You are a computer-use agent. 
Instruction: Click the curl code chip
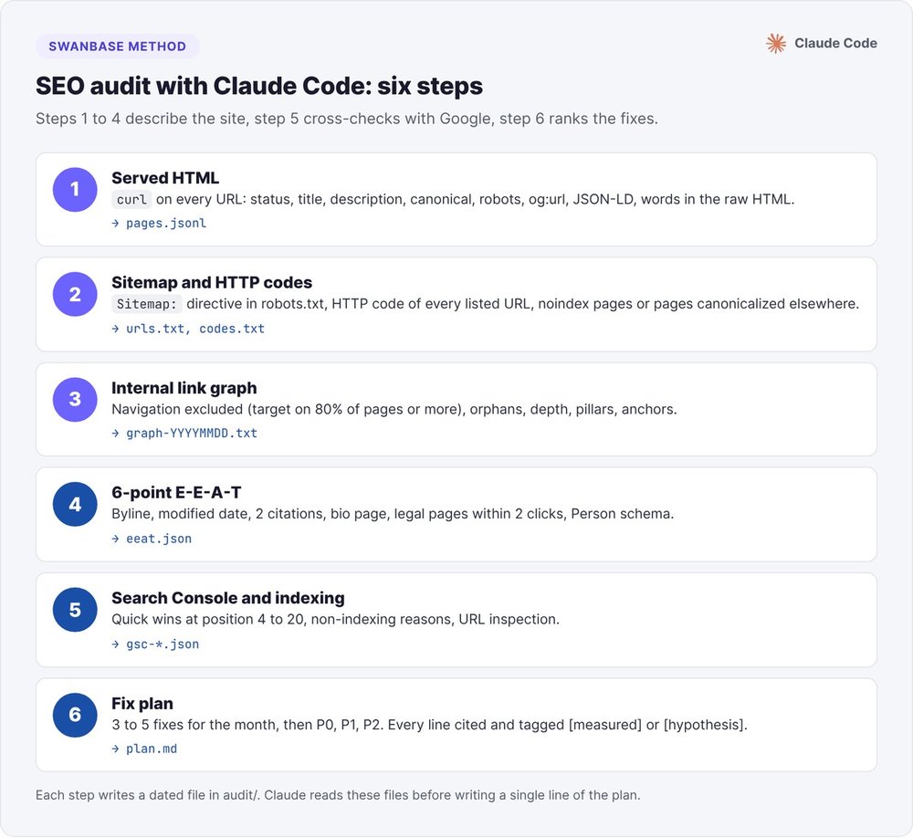click(x=131, y=200)
